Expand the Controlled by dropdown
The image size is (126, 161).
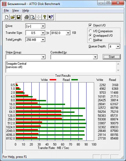(95, 57)
